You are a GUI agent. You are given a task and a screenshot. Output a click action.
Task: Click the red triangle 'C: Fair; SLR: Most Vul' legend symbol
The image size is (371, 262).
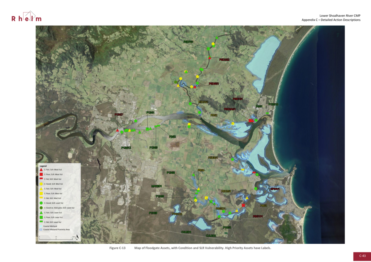41,169
